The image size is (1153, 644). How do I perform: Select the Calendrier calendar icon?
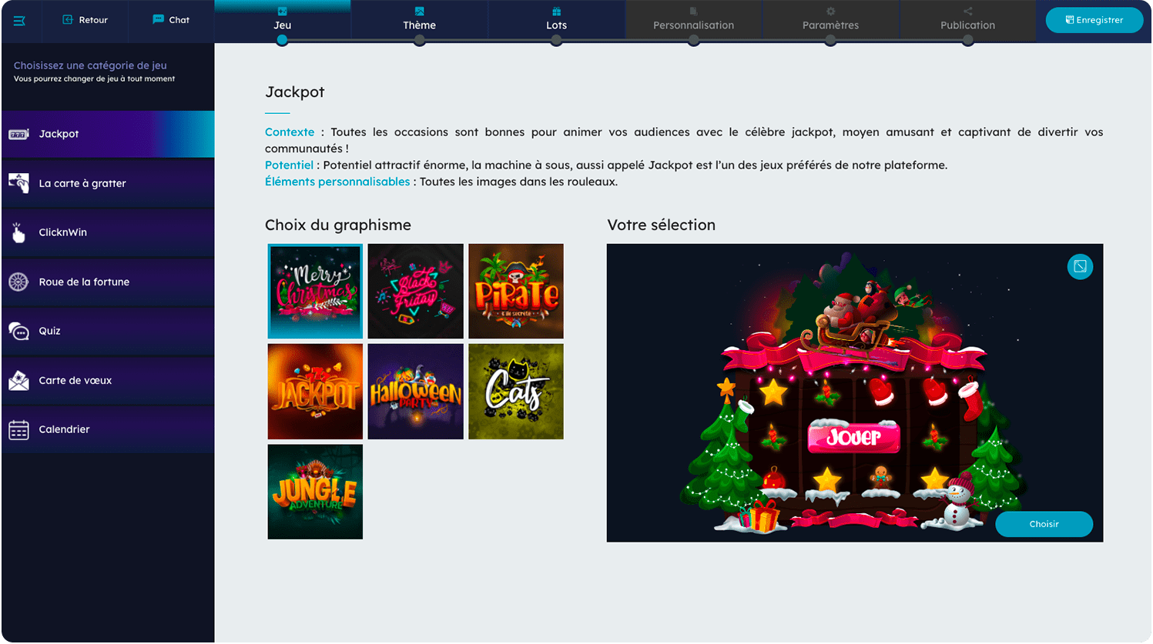[x=18, y=429]
